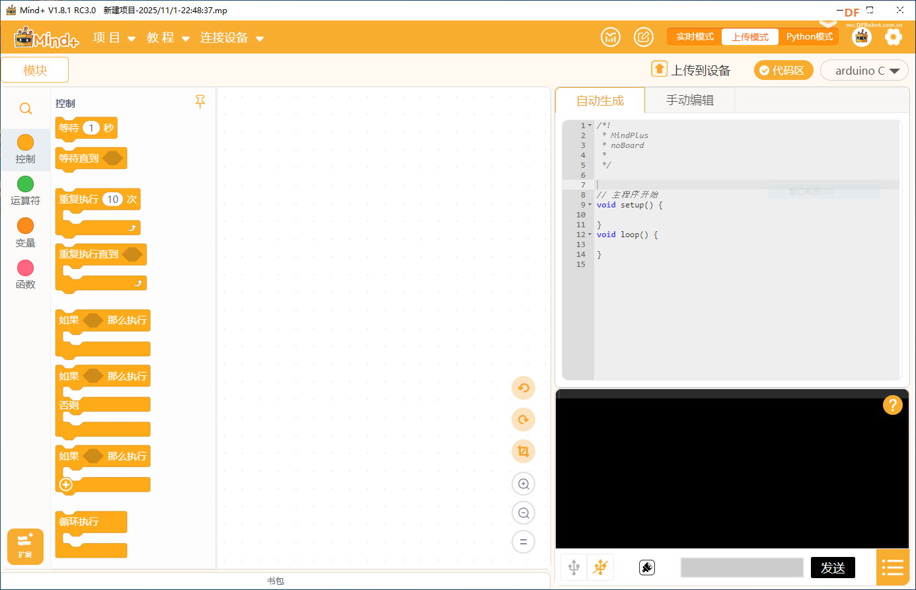
Task: Zoom out the block workspace
Action: [523, 513]
